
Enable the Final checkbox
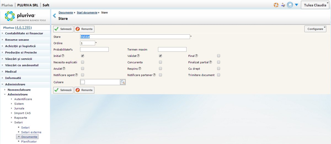point(218,56)
